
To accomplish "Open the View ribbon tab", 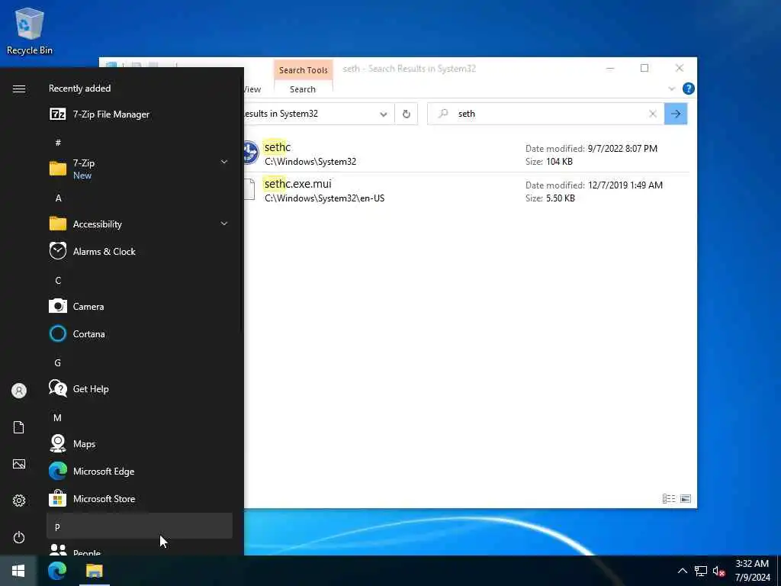I will (252, 89).
